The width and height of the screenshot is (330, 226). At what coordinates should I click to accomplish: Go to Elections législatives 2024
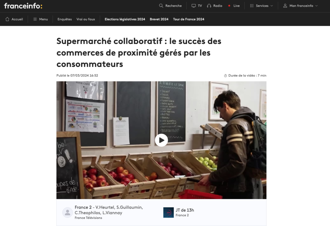tap(125, 19)
